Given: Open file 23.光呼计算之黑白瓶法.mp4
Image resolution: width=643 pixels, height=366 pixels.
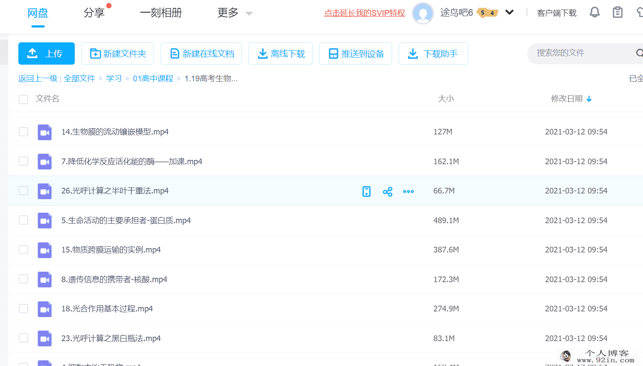Looking at the screenshot, I should coord(111,338).
